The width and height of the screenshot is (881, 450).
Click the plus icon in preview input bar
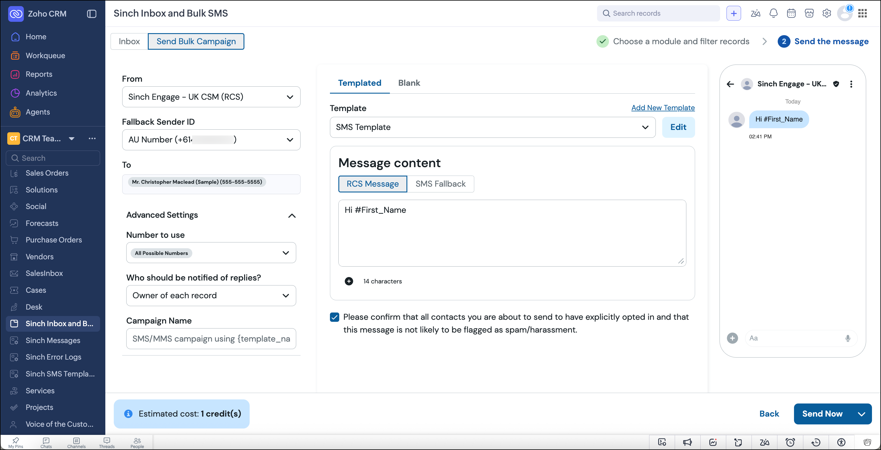pyautogui.click(x=732, y=338)
